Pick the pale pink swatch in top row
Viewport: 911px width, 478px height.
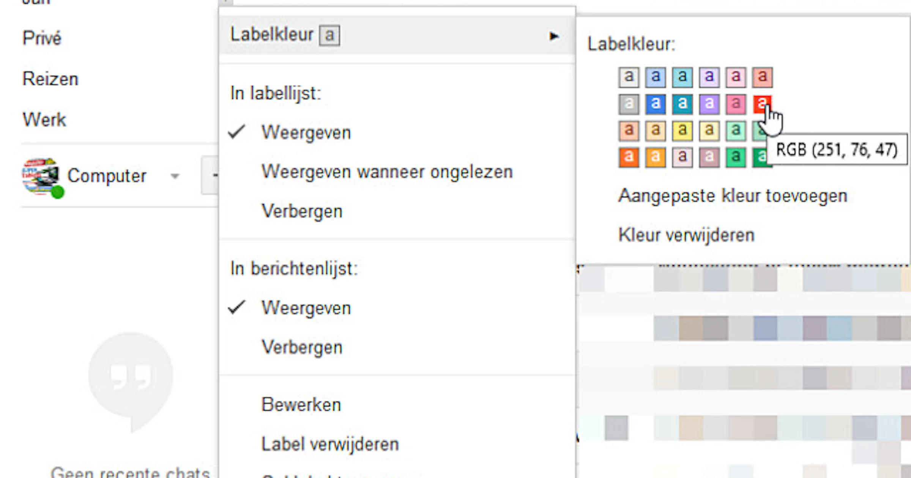[736, 77]
